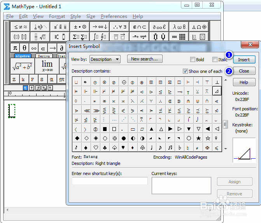Open the logical symbols palette (∴∀∃)
This screenshot has height=223, width=261.
tap(119, 27)
